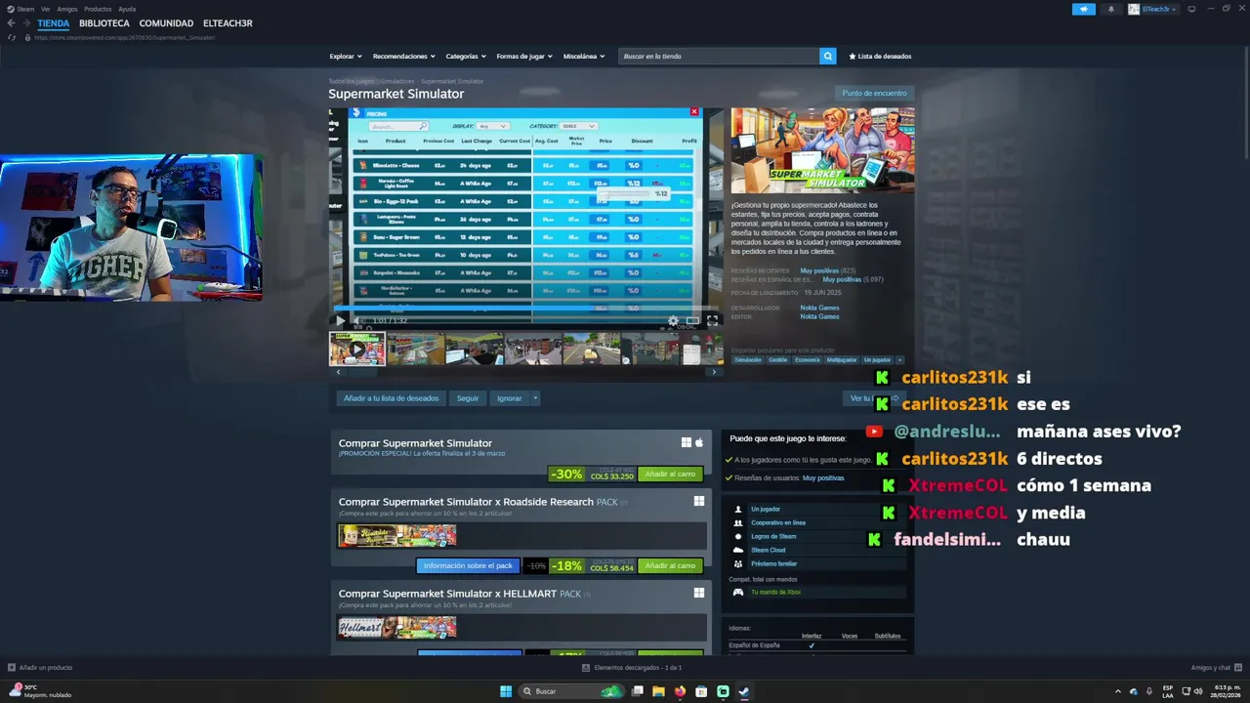This screenshot has height=703, width=1250.
Task: Open the Ayuda menu
Action: [x=127, y=9]
